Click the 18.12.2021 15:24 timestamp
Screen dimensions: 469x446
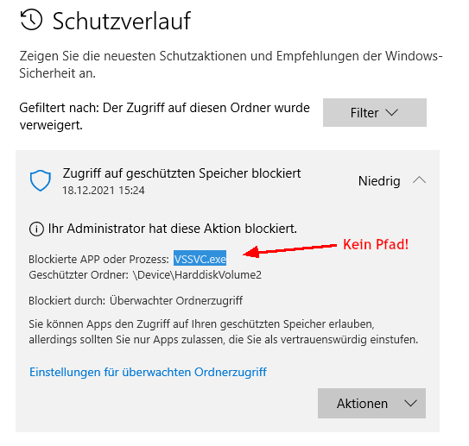[x=104, y=191]
